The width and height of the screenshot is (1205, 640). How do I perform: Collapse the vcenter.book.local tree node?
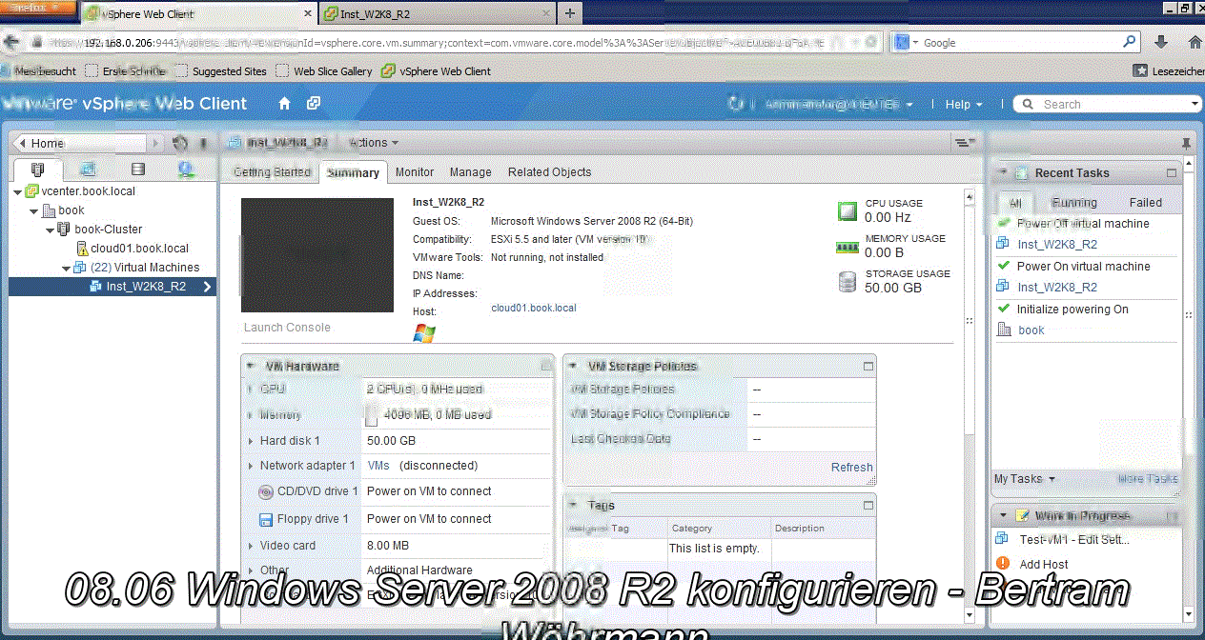(x=18, y=191)
